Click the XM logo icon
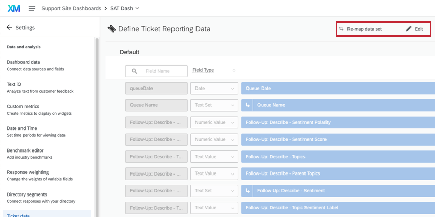Viewport: 435px width, 217px height. pyautogui.click(x=14, y=8)
